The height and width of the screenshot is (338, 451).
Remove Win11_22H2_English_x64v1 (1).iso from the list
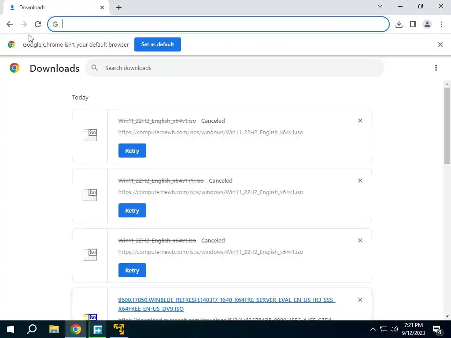(360, 180)
